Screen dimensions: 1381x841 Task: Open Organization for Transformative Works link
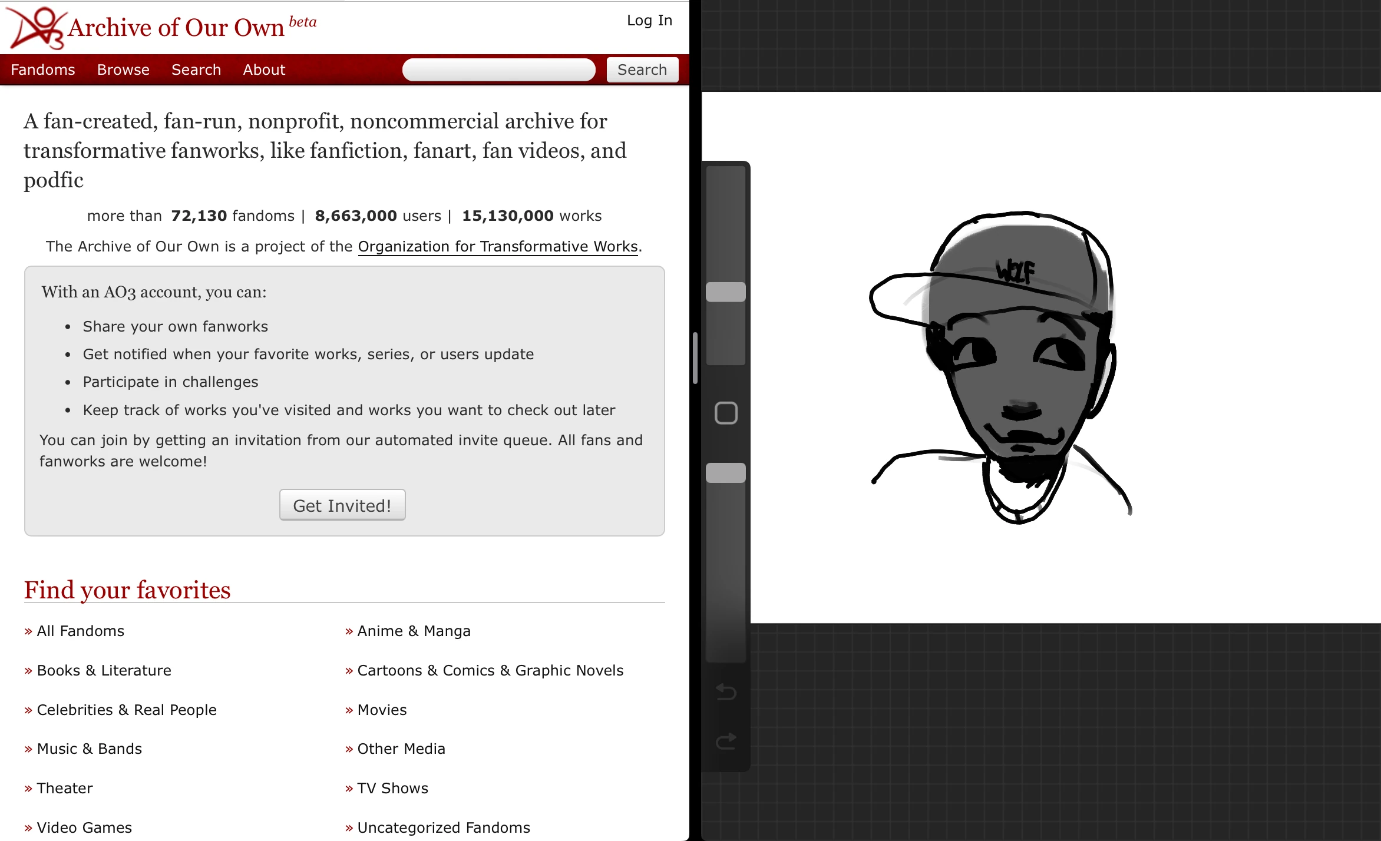click(x=498, y=246)
